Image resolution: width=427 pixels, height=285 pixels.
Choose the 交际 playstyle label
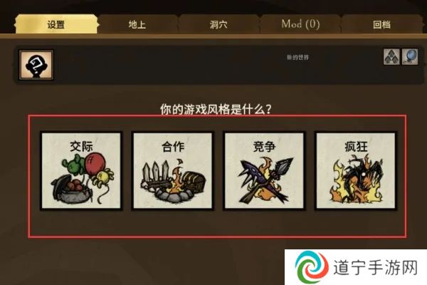81,147
